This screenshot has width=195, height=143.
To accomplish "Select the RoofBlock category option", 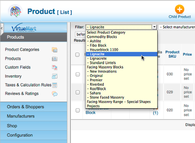I will (x=122, y=89).
